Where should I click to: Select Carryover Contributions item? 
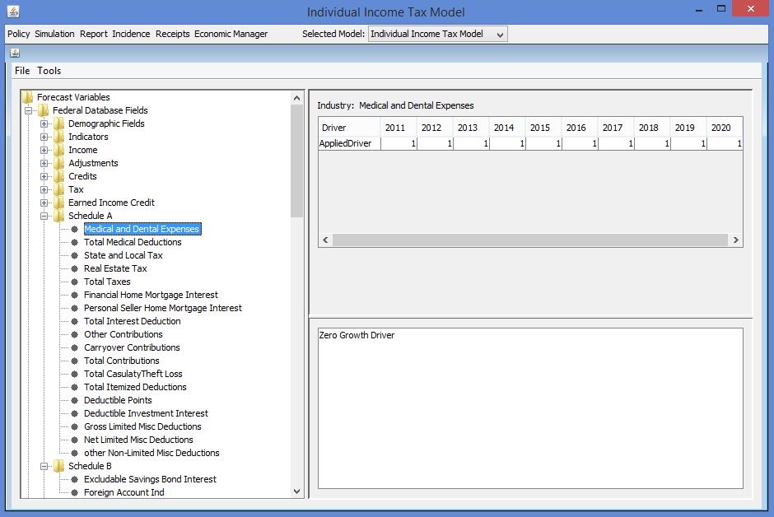tap(132, 347)
